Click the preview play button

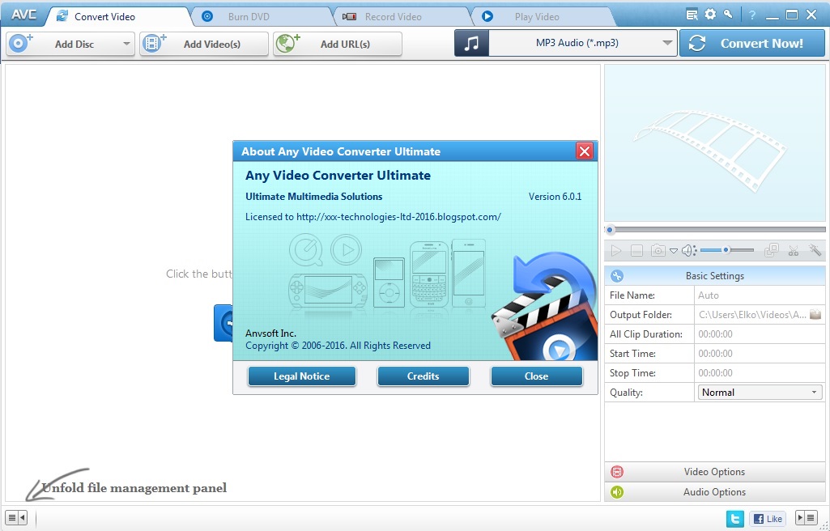[x=615, y=250]
